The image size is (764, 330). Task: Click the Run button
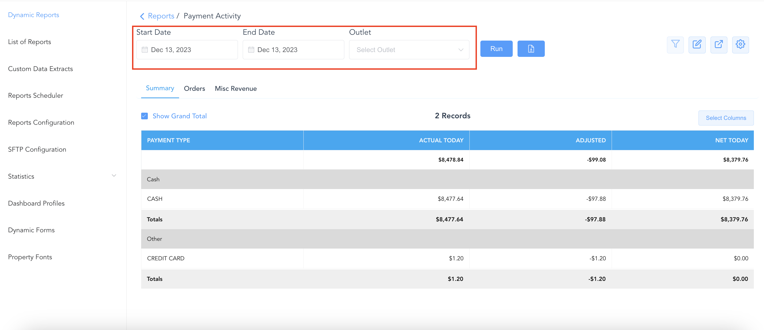(x=496, y=48)
